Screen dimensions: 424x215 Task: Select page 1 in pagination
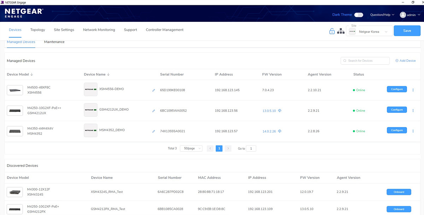pos(219,149)
